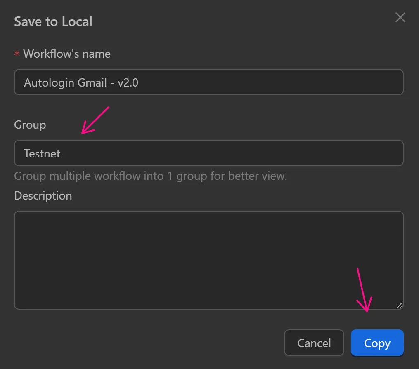The height and width of the screenshot is (369, 419).
Task: Click inside the Group text field
Action: [x=208, y=153]
